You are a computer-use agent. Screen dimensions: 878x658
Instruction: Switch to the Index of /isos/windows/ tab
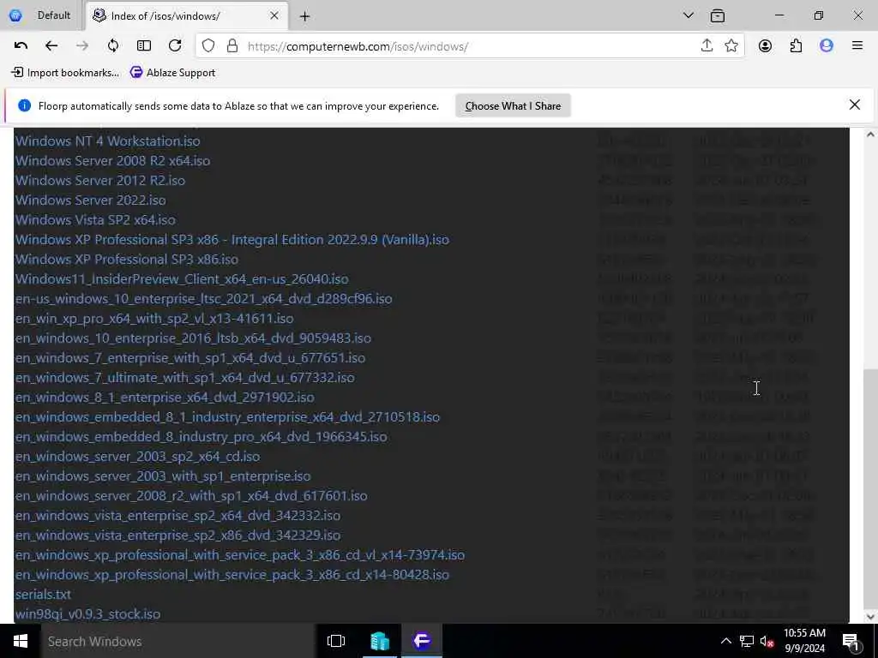tap(186, 15)
